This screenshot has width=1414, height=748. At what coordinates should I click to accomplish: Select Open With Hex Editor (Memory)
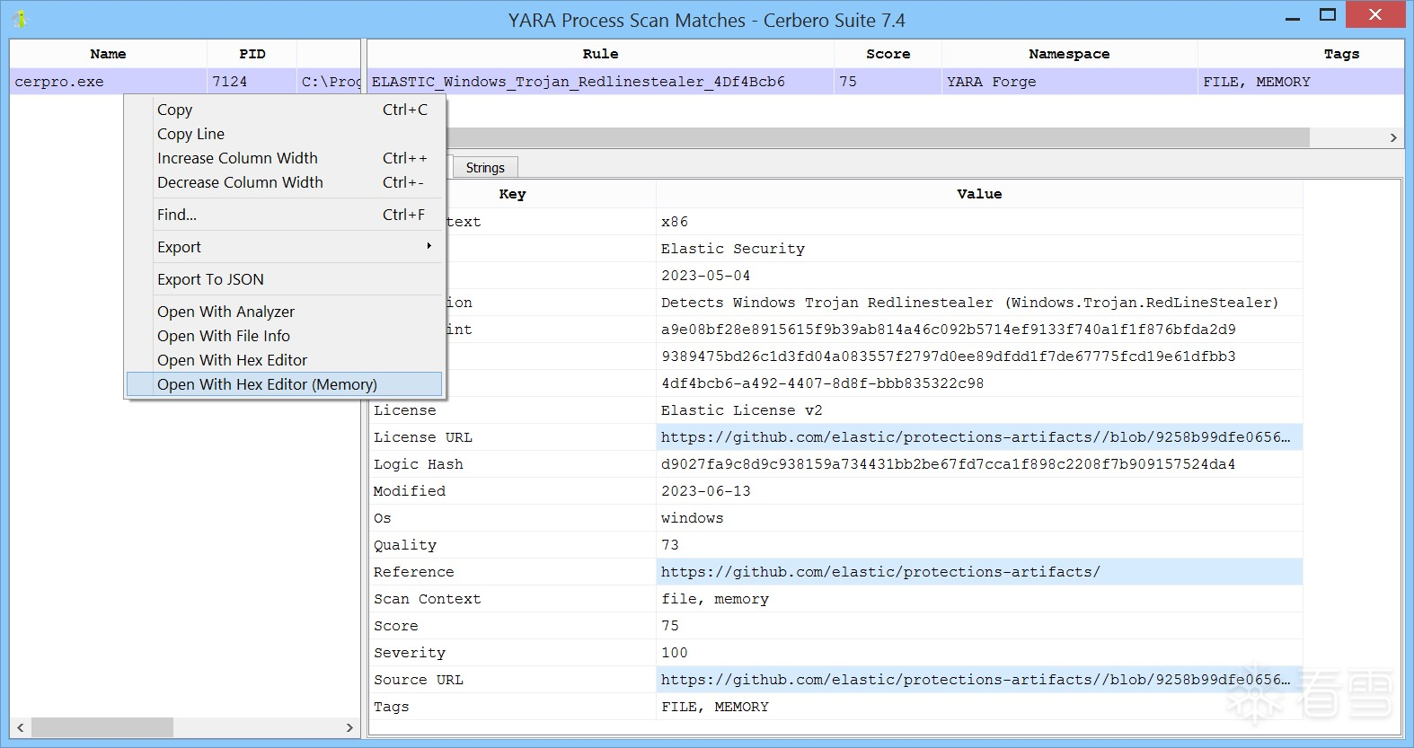tap(284, 384)
